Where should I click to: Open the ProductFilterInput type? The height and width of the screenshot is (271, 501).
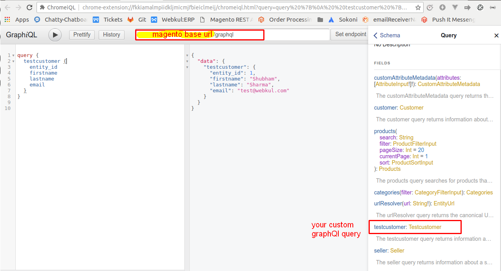[x=415, y=144]
